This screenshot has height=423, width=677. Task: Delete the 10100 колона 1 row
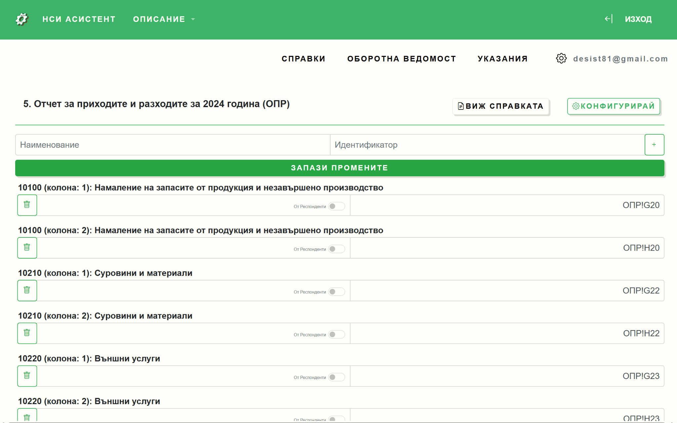point(27,205)
